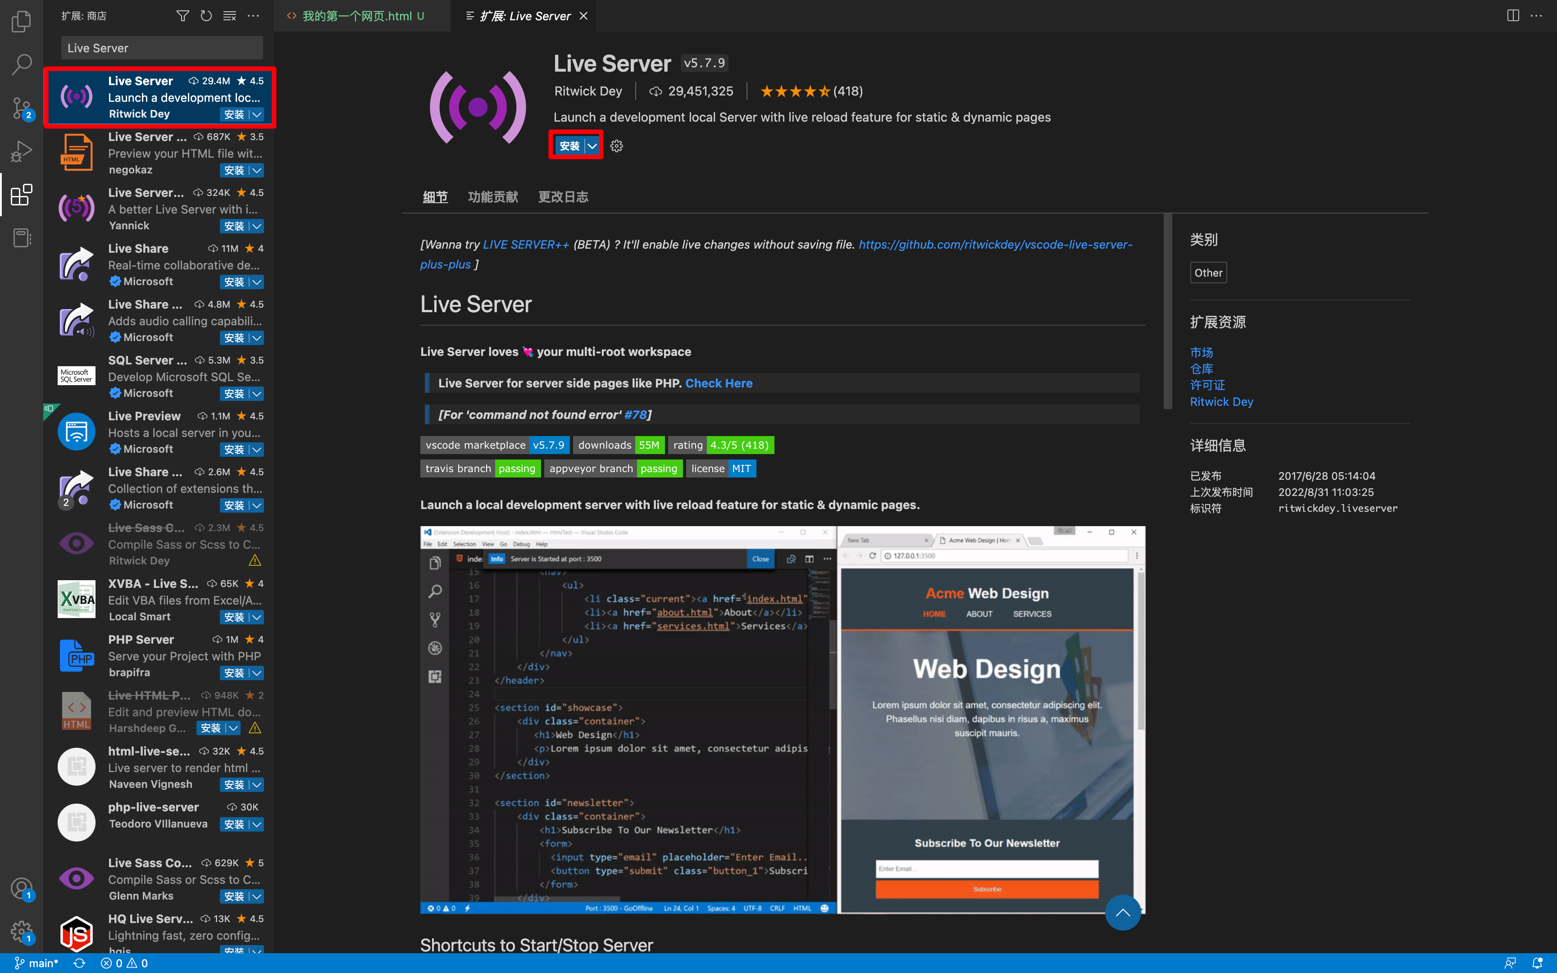Viewport: 1557px width, 973px height.
Task: Expand install dropdown for Live Preview
Action: 257,450
